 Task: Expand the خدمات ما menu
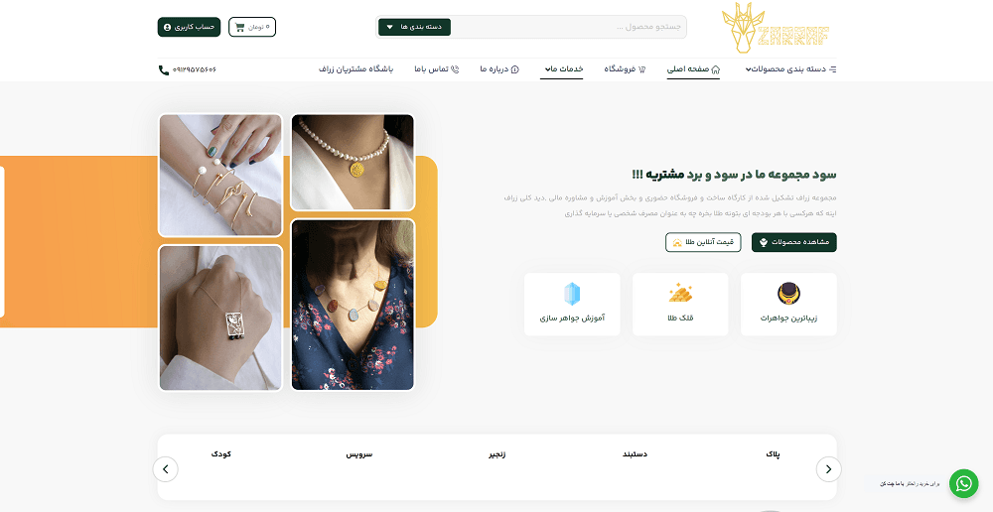tap(562, 69)
